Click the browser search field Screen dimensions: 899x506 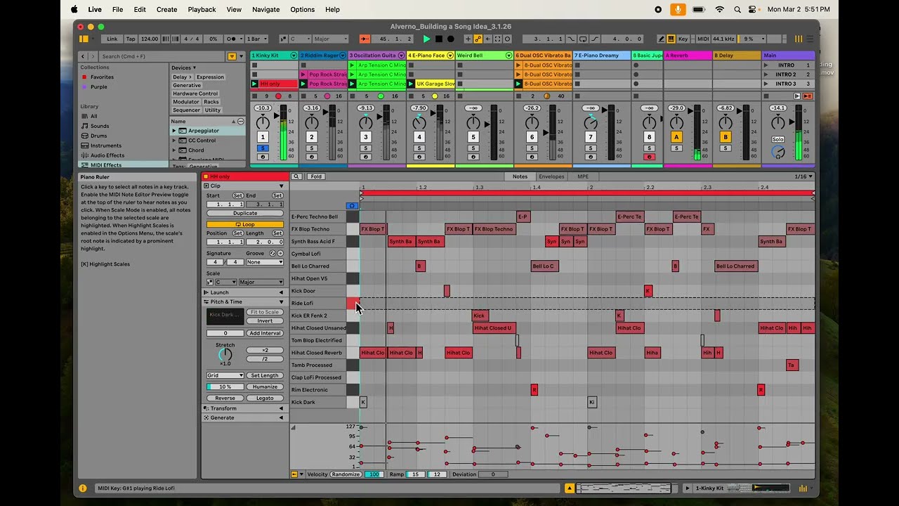point(162,56)
